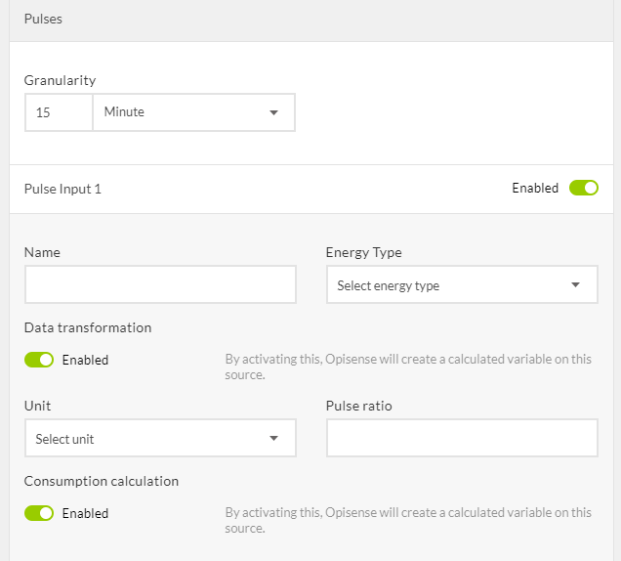
Task: Expand the Select energy type dropdown
Action: coord(461,285)
